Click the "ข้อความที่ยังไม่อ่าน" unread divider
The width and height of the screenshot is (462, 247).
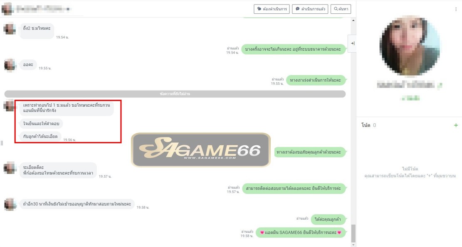point(175,94)
